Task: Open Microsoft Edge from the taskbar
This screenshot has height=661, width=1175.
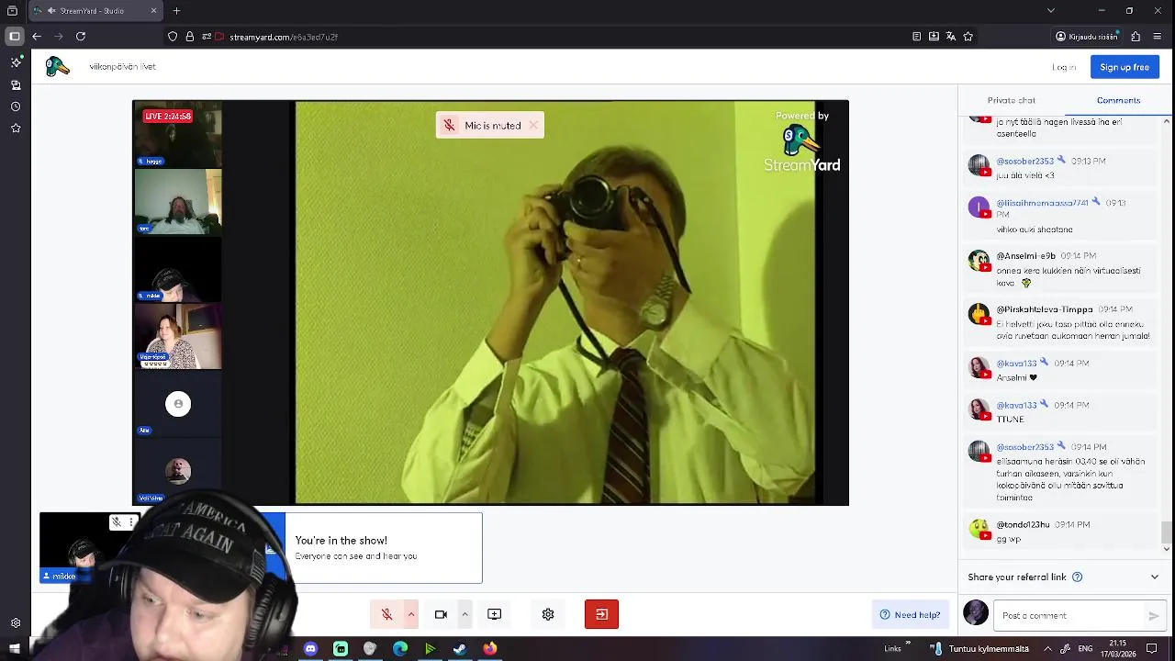Action: (400, 649)
